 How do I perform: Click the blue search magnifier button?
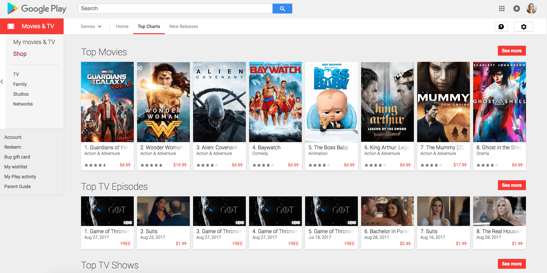282,9
